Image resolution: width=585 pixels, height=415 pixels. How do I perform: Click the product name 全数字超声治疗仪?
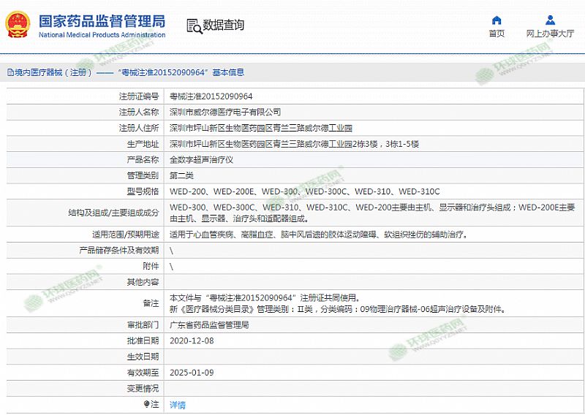200,159
